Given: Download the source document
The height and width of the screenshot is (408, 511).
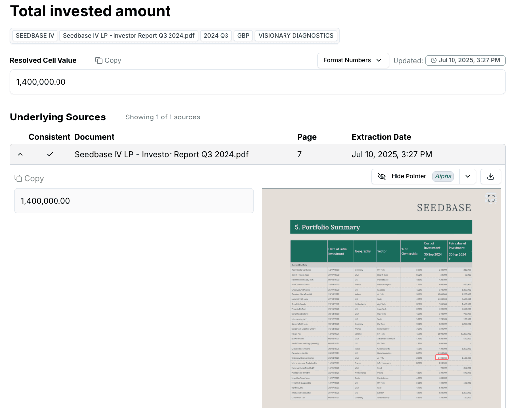Looking at the screenshot, I should tap(491, 176).
